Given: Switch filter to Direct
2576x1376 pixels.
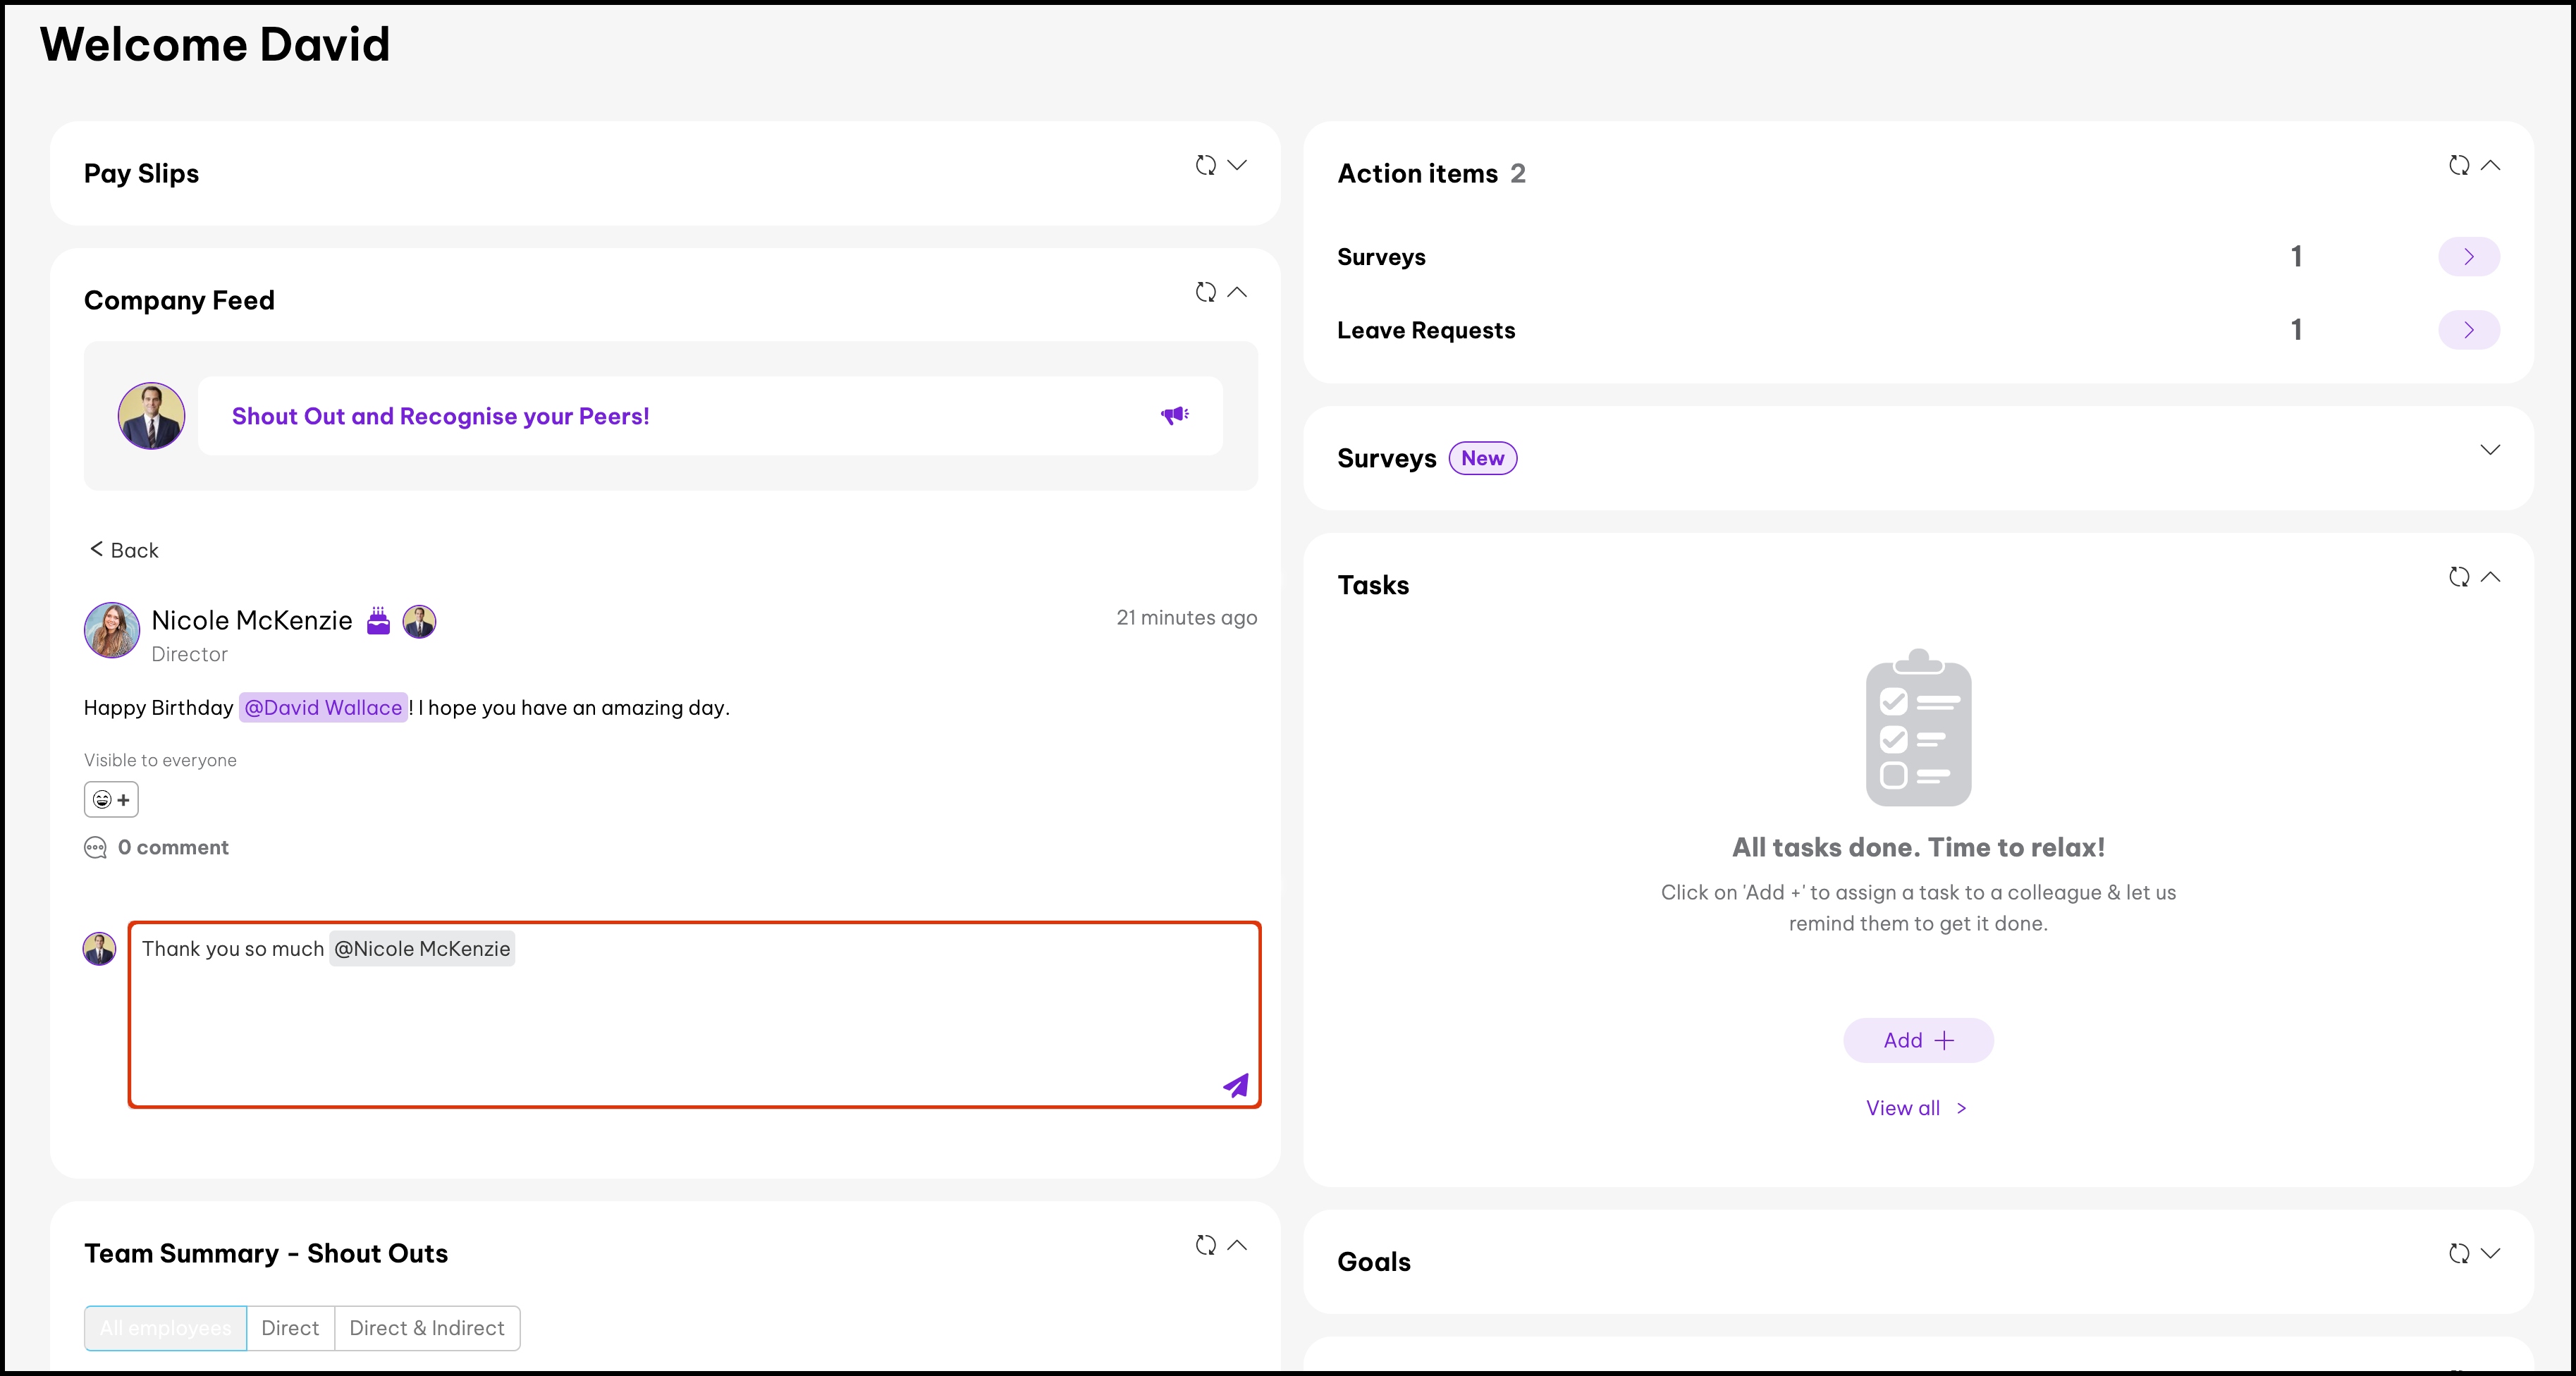Looking at the screenshot, I should click(290, 1328).
